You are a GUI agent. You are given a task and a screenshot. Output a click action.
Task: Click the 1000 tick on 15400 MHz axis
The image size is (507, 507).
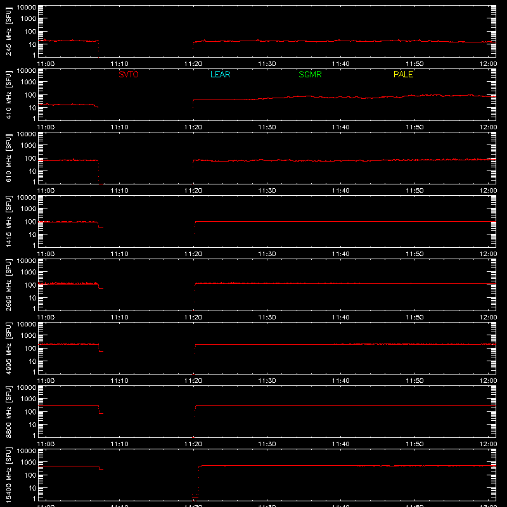pos(29,463)
